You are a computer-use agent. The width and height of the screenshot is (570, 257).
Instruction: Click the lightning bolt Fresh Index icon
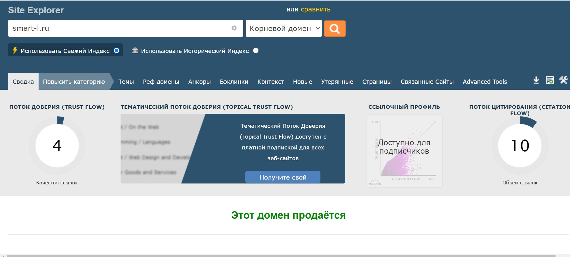pos(15,50)
